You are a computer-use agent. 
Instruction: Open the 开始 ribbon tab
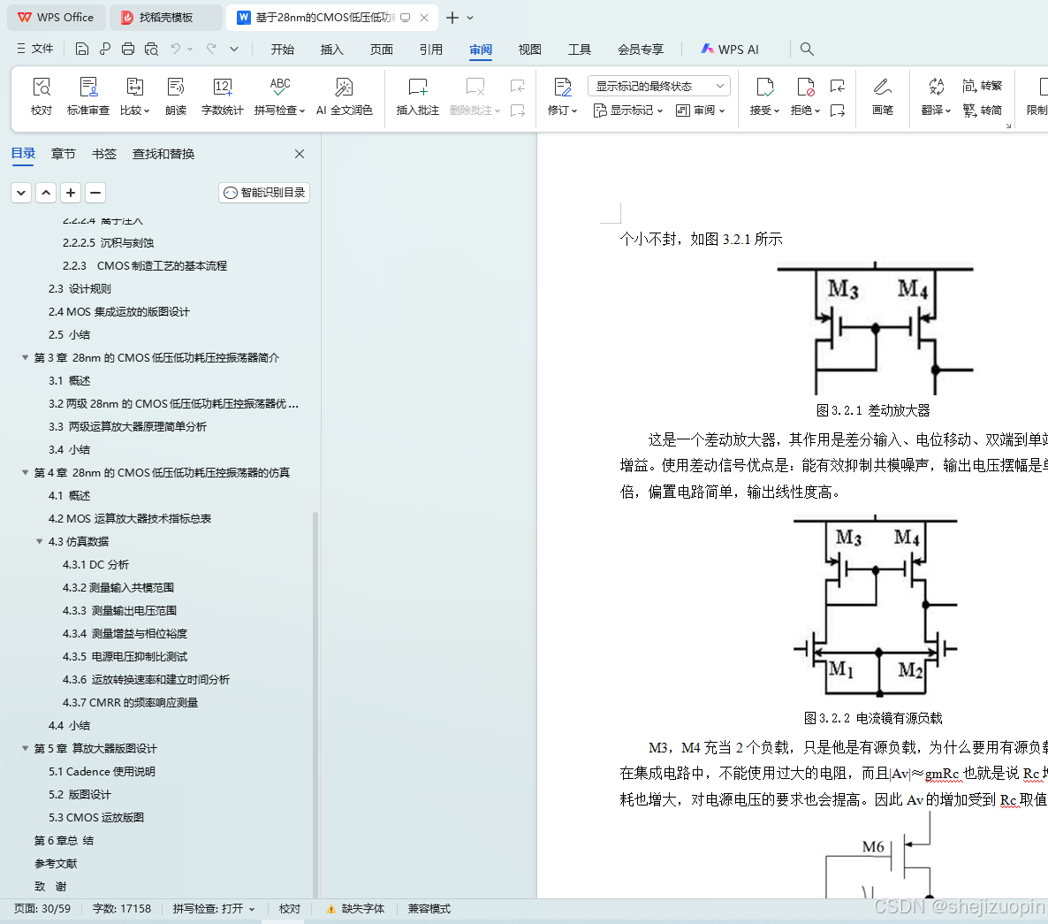point(282,49)
